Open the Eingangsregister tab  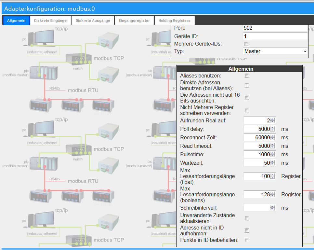[x=134, y=21]
